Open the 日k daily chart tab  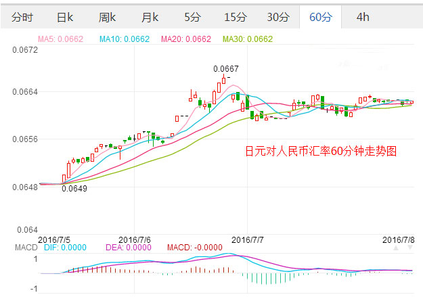(65, 18)
